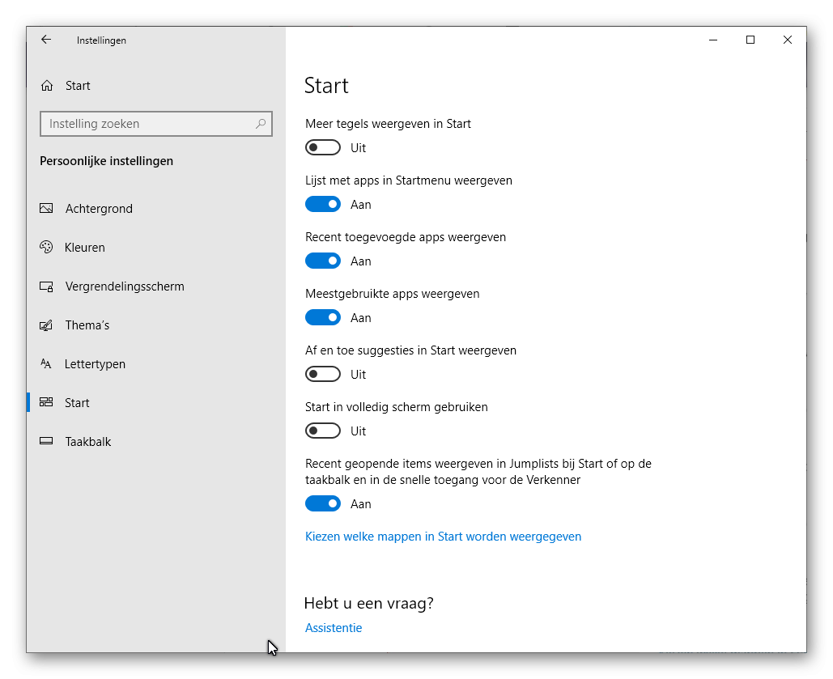This screenshot has width=833, height=679.
Task: Close the Instellingen window
Action: click(788, 40)
